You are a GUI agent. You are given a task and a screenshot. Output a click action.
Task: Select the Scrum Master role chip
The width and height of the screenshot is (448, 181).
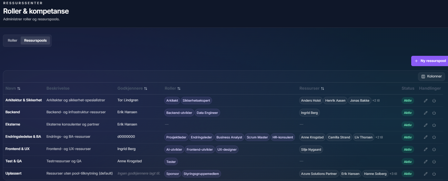[x=257, y=137]
